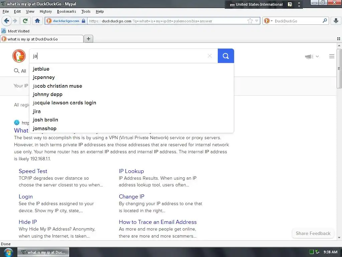Choose the 'jira' suggestion
This screenshot has height=257, width=342.
(x=132, y=111)
